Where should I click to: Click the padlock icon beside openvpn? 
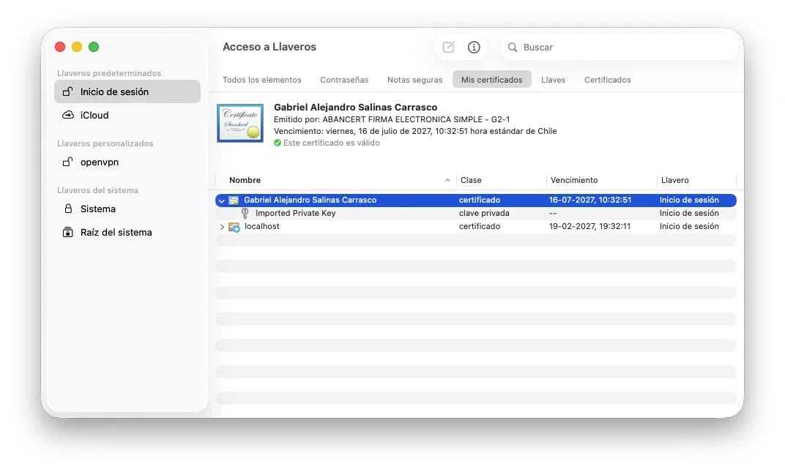pos(67,162)
